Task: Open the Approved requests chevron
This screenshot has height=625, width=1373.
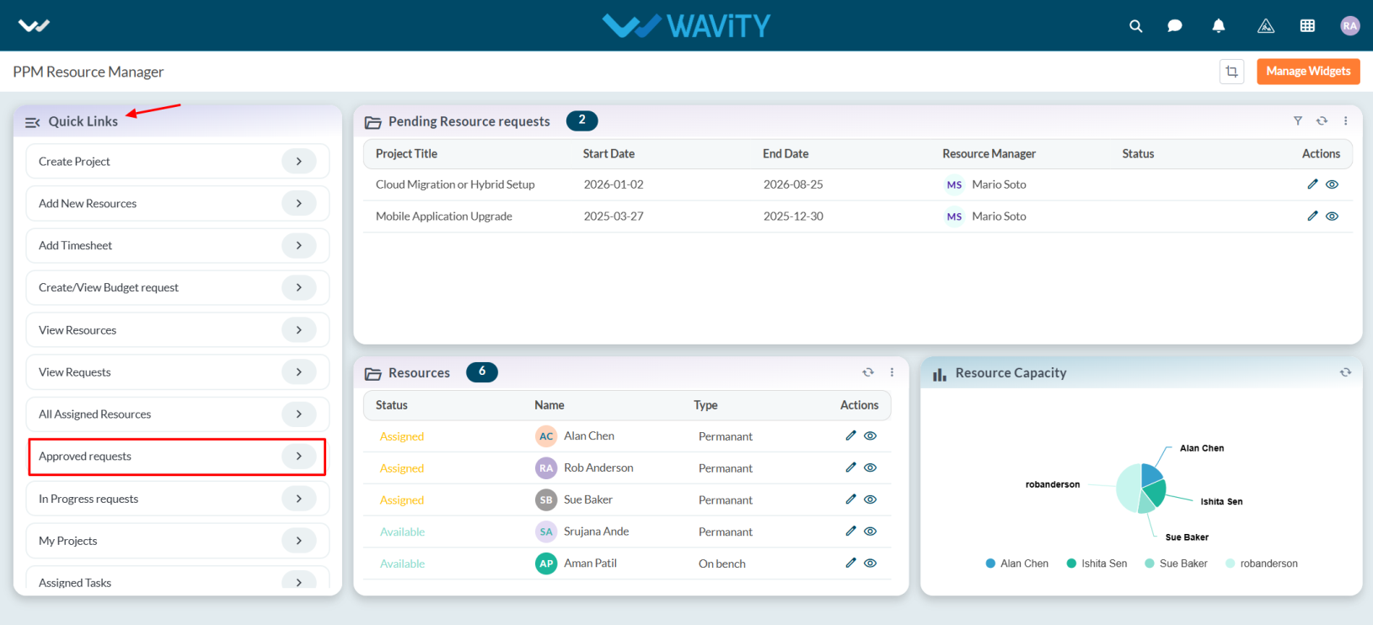Action: pos(299,456)
